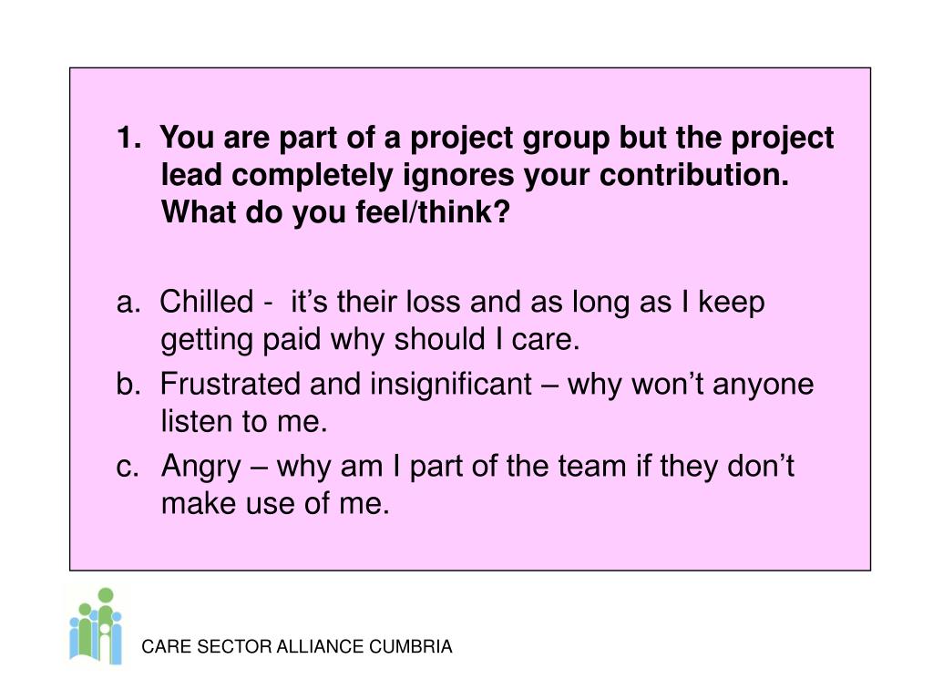Click the line 'lead completely ignores your contribution.'
The image size is (933, 700).
(x=475, y=176)
